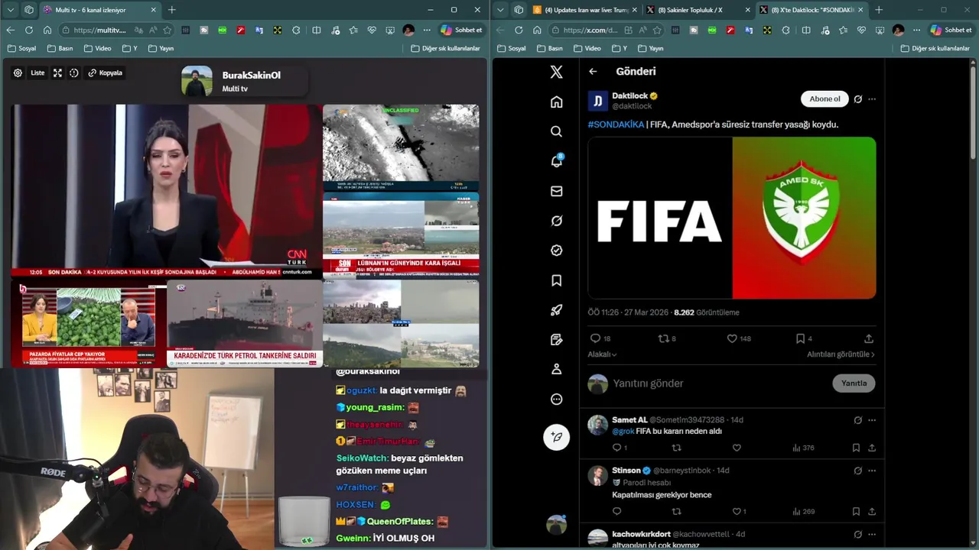The image size is (979, 550).
Task: Open the X home feed icon in sidebar
Action: pyautogui.click(x=556, y=102)
